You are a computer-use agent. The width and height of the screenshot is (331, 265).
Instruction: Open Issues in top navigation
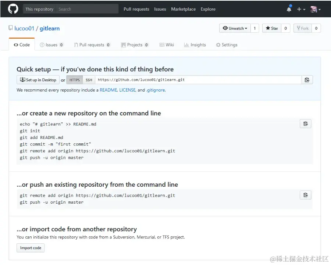[160, 9]
